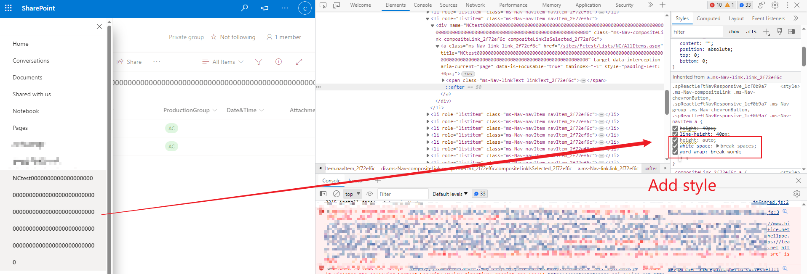The image size is (807, 274).
Task: Open the console settings gear icon
Action: (x=796, y=194)
